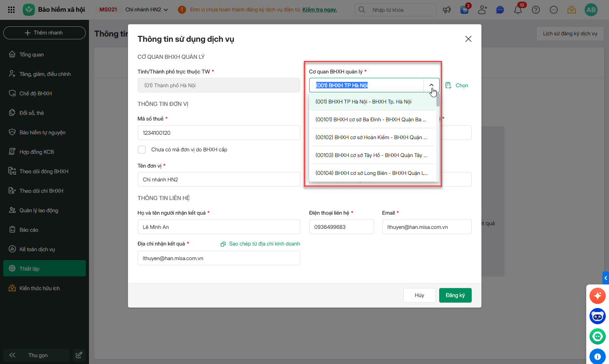Click the add user icon
Viewport: 609px width, 364px height.
pyautogui.click(x=482, y=10)
